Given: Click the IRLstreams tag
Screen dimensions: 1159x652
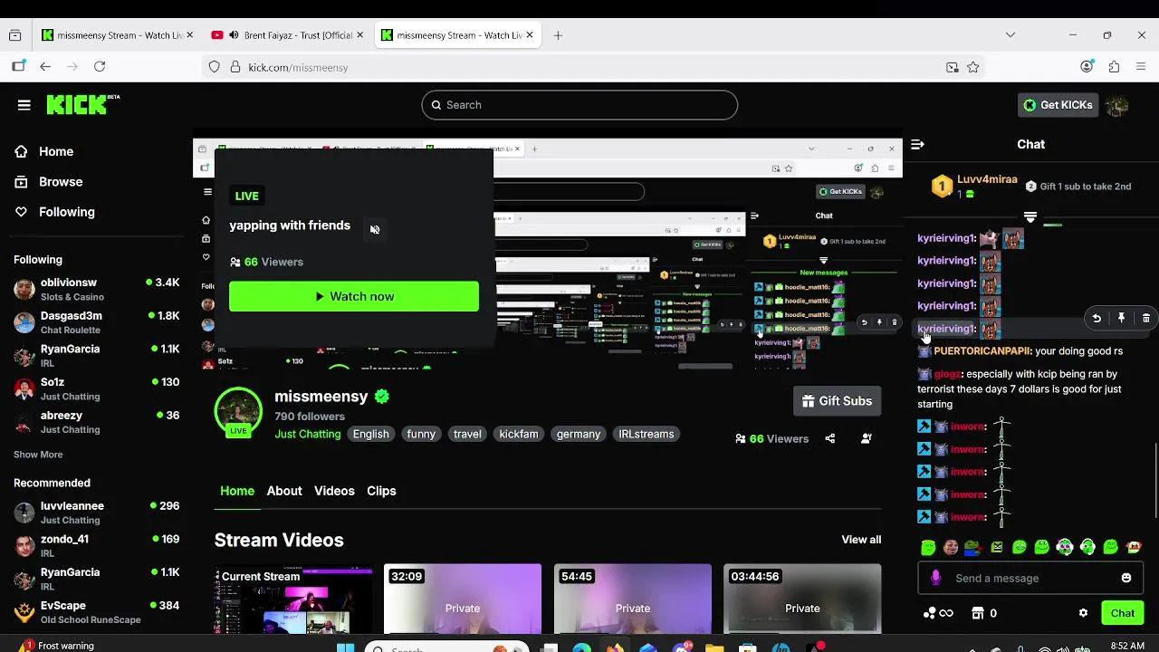Looking at the screenshot, I should pos(646,434).
